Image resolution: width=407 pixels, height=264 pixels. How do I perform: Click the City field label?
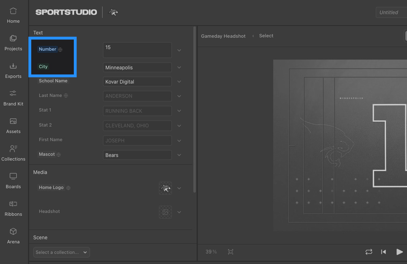point(43,67)
